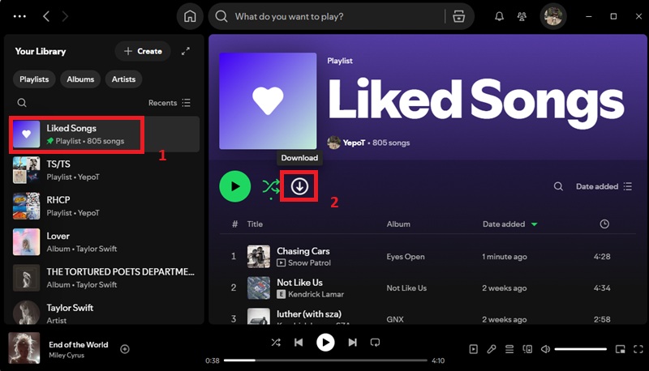Select the Not Like Us track title
The height and width of the screenshot is (371, 649).
point(299,283)
